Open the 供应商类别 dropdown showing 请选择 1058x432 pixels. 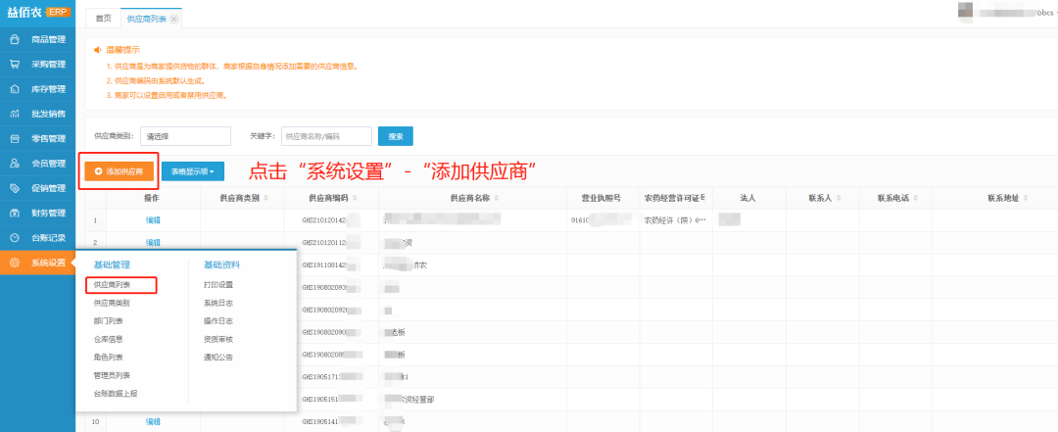click(x=185, y=136)
